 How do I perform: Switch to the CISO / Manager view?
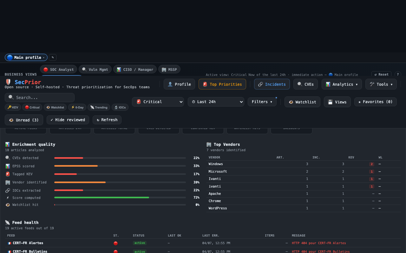pyautogui.click(x=135, y=69)
